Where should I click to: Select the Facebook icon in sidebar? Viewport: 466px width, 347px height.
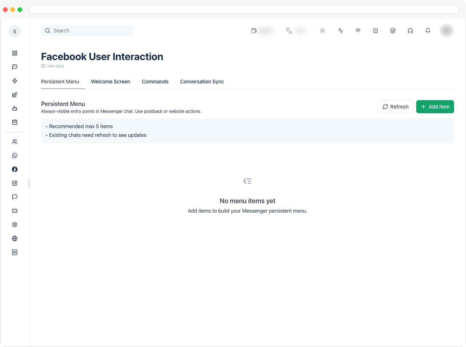click(x=15, y=169)
